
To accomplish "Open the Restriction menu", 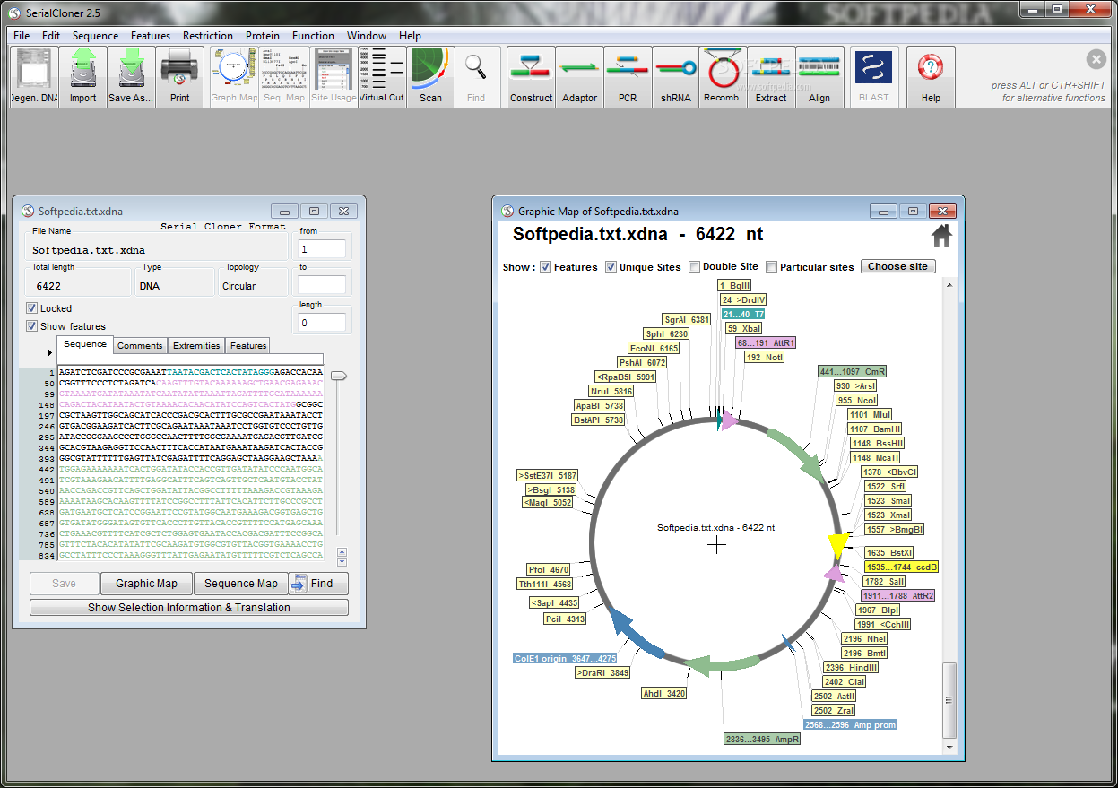I will pyautogui.click(x=208, y=36).
